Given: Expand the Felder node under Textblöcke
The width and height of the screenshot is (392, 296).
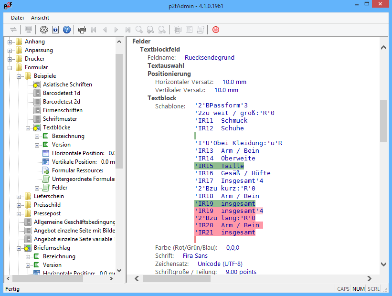Looking at the screenshot, I should click(x=37, y=188).
